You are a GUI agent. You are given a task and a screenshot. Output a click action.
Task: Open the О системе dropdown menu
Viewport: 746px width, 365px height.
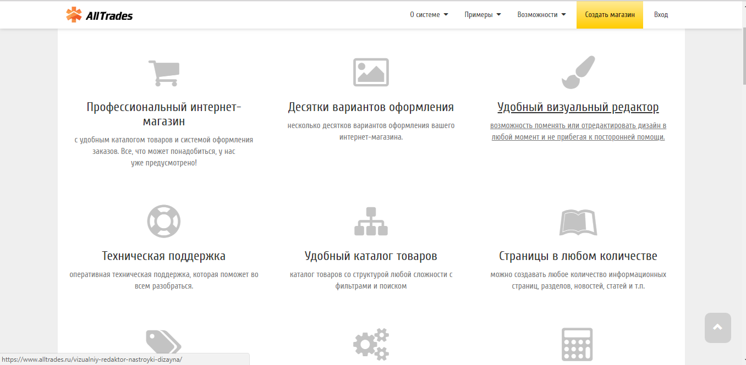429,14
